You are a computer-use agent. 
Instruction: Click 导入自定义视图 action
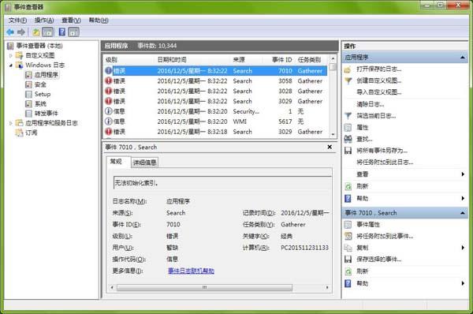coord(379,92)
